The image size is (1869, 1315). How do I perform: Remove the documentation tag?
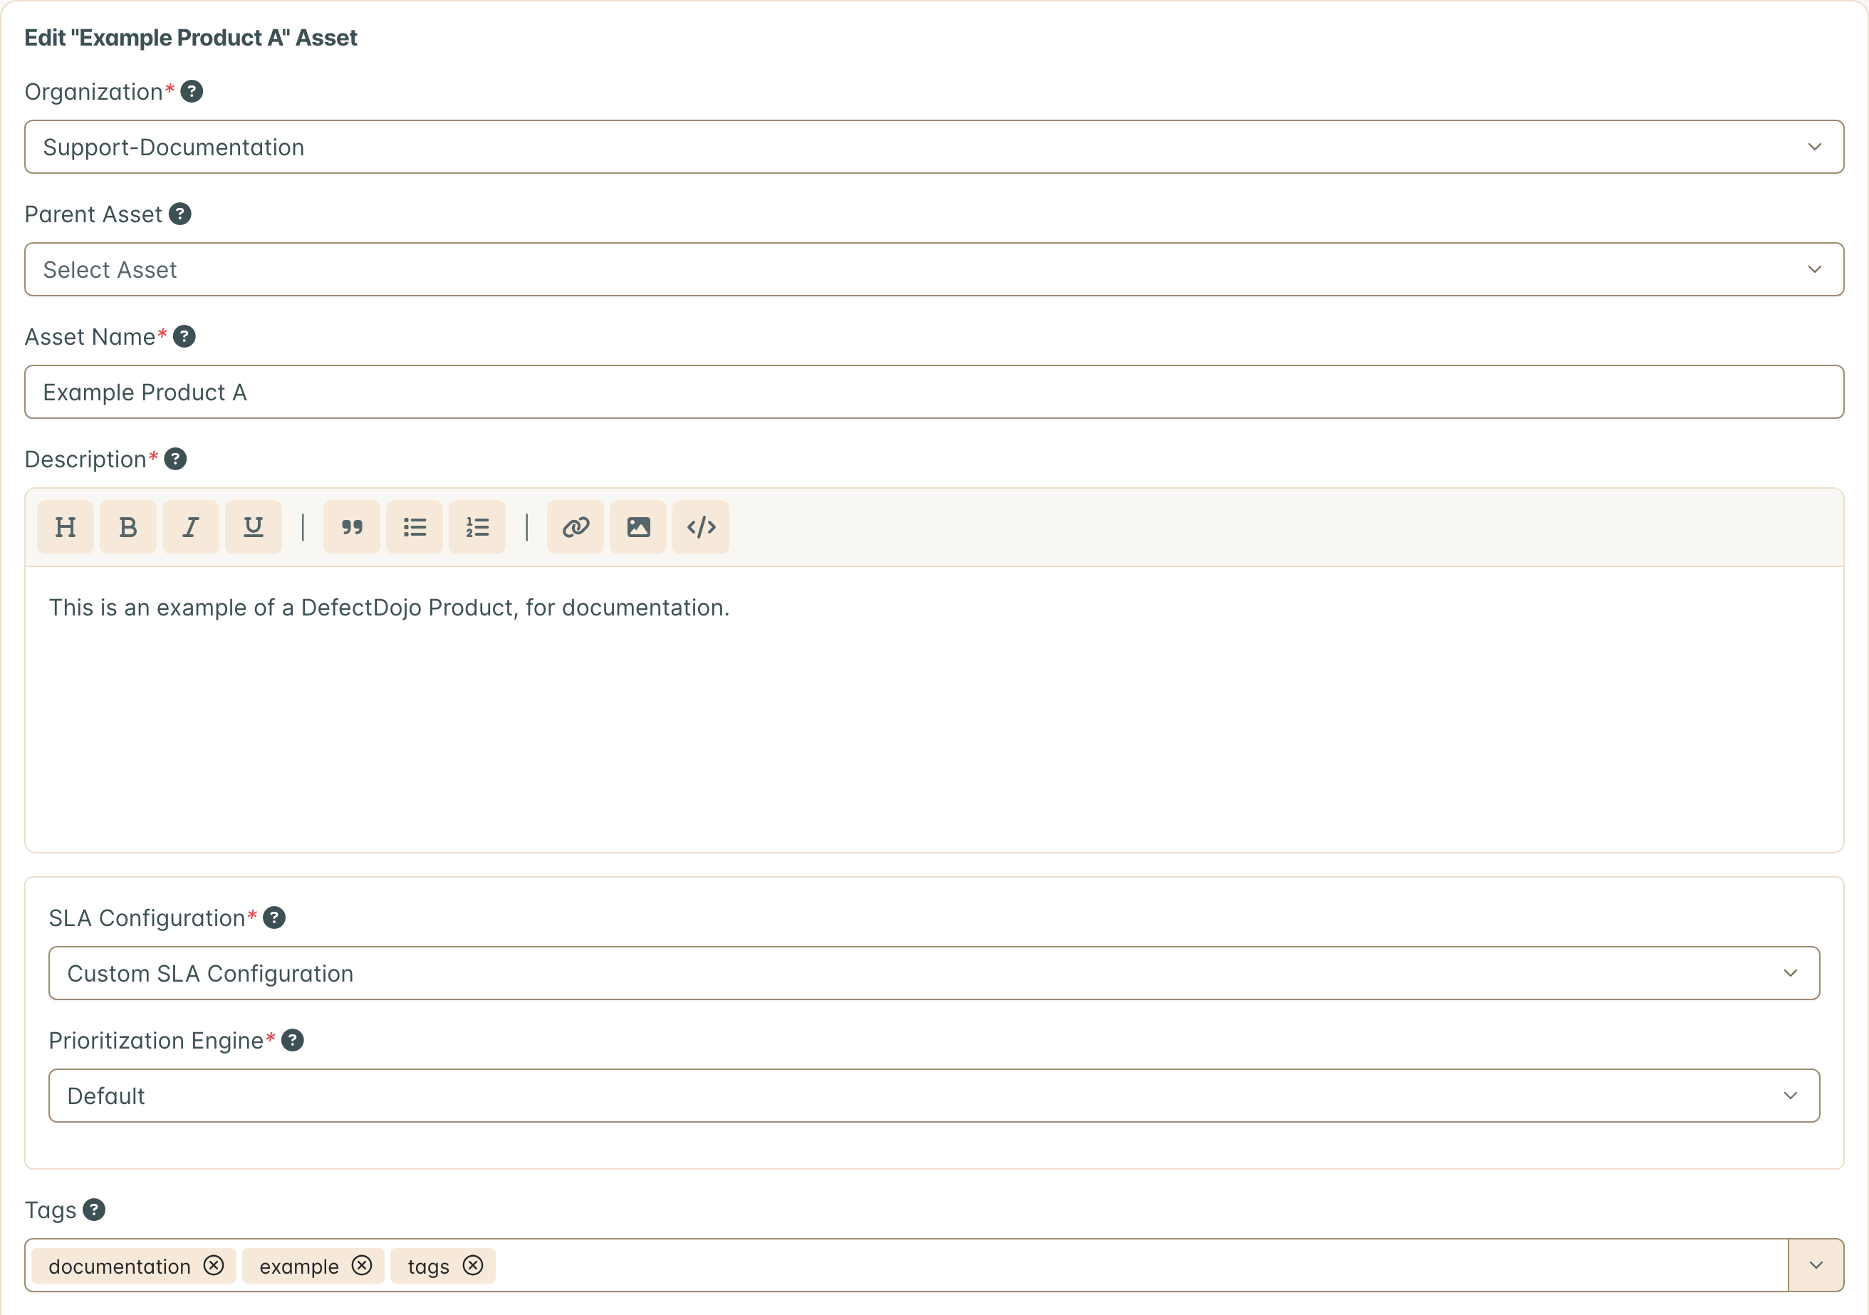tap(213, 1265)
